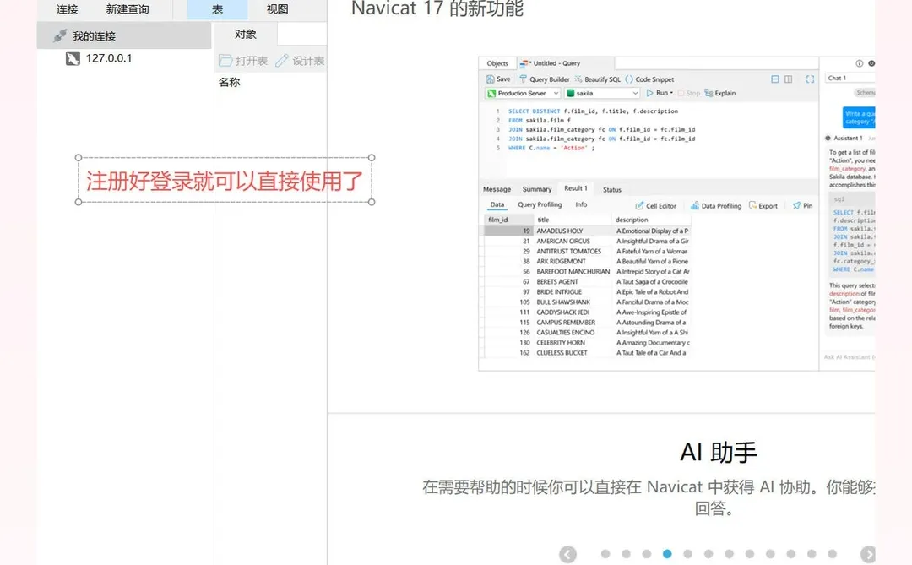
Task: Launch the Cell Editor
Action: click(x=659, y=204)
